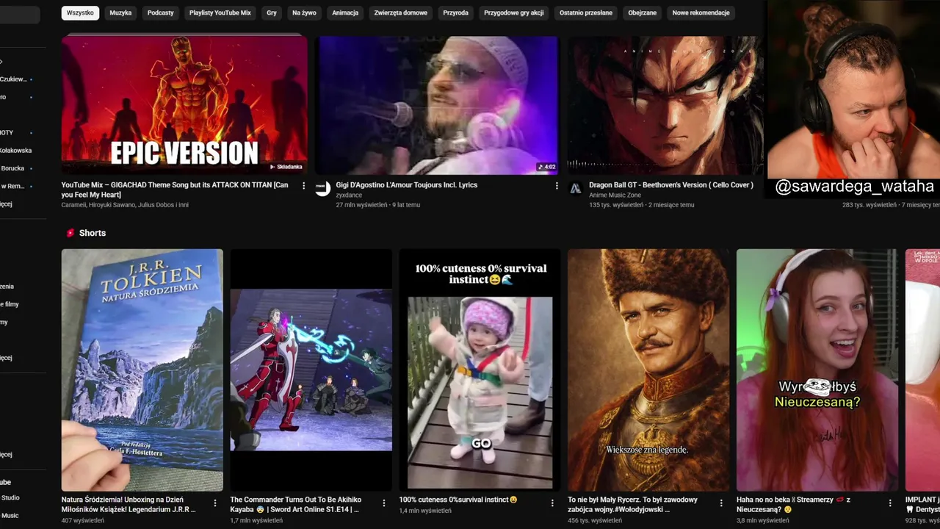Open options menu for the GIGACHAD Theme mix
The image size is (940, 529).
[x=303, y=186]
